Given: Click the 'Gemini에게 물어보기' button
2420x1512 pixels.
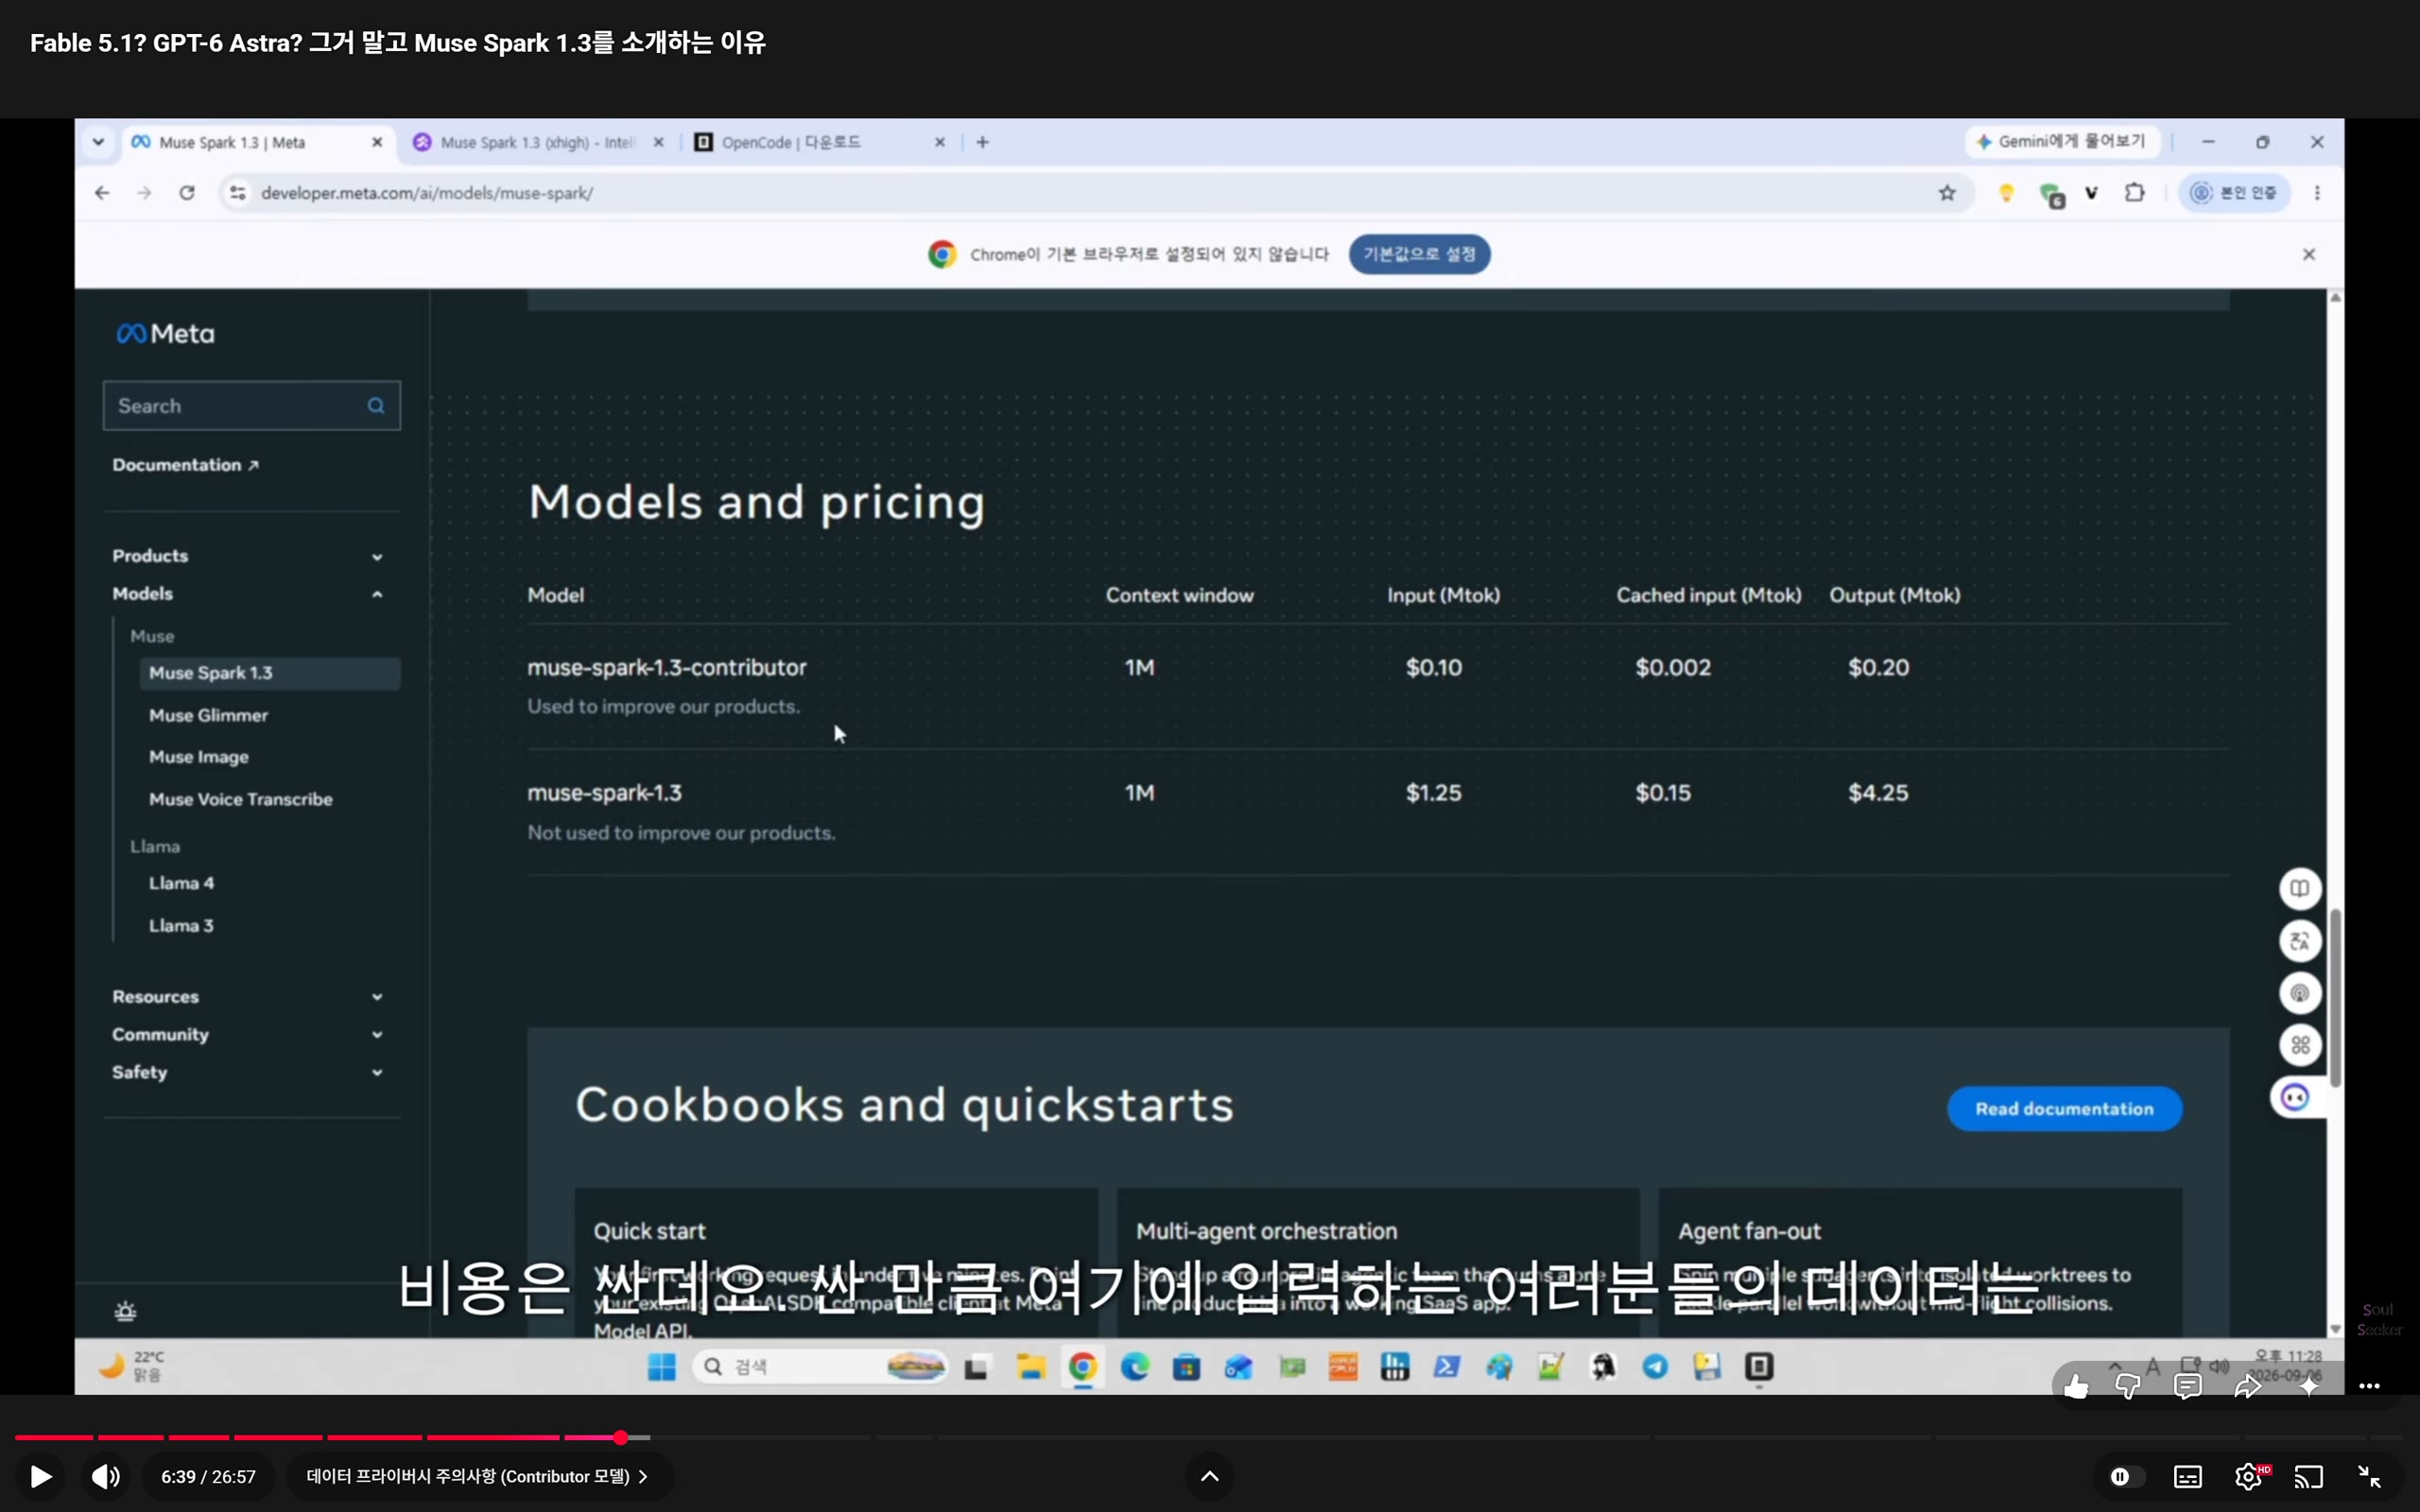Looking at the screenshot, I should pos(2062,142).
